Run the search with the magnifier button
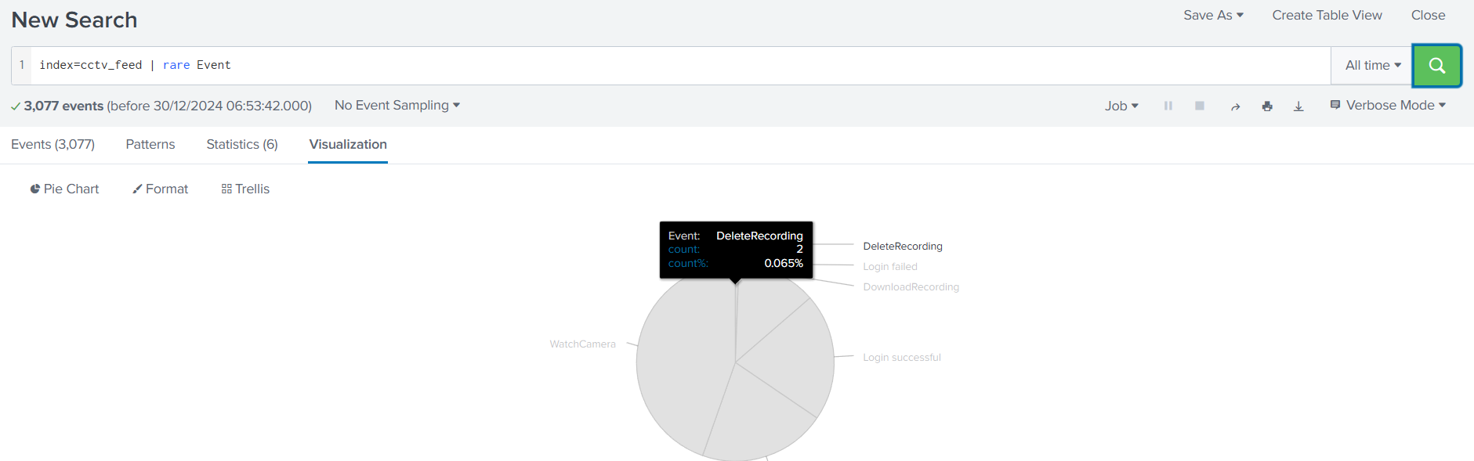1474x461 pixels. point(1436,66)
